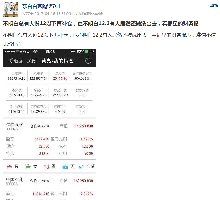Select stock code 600028
This screenshot has height=200, width=220.
coord(12,184)
